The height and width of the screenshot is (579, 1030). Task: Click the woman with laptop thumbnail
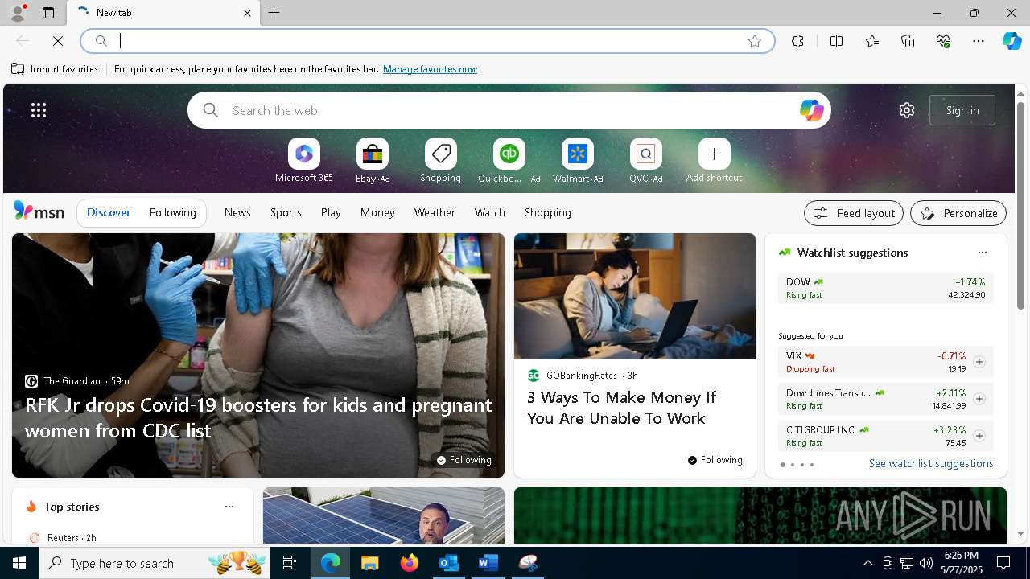[635, 297]
